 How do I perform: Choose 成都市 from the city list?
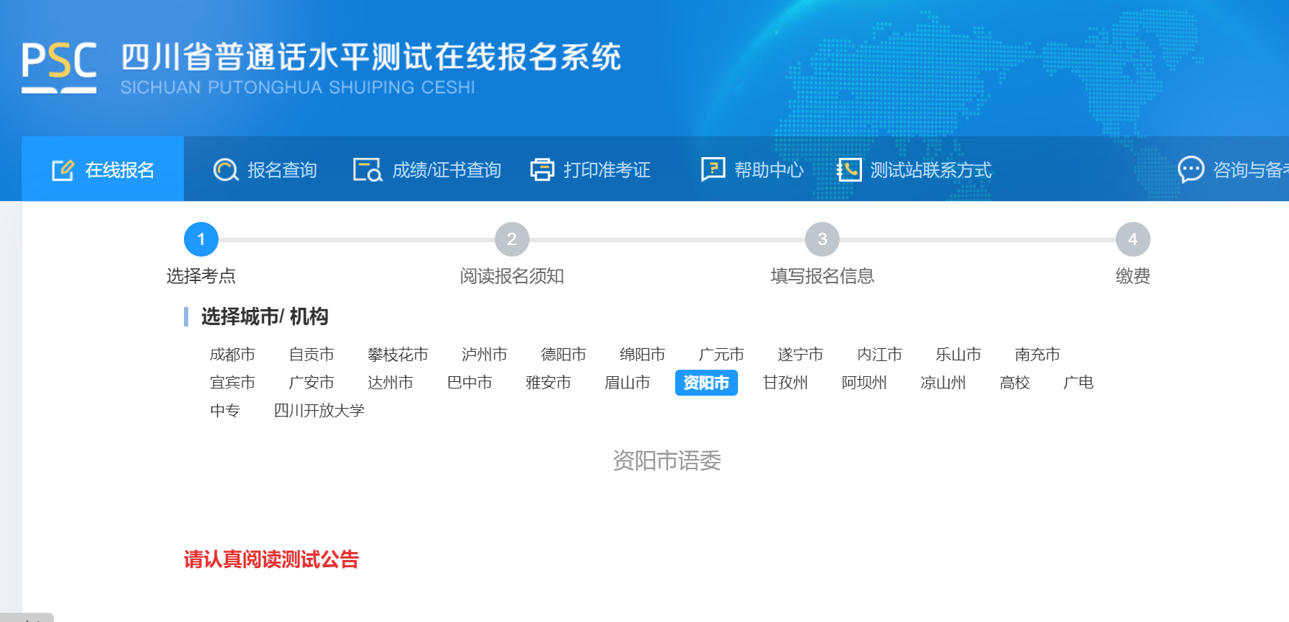(232, 355)
